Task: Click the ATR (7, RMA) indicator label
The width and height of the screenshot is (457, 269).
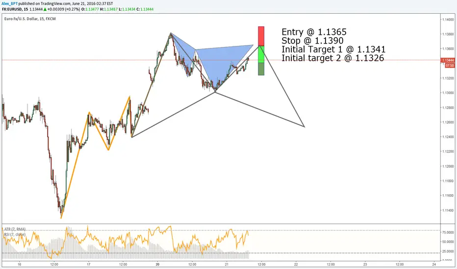Action: (15, 229)
